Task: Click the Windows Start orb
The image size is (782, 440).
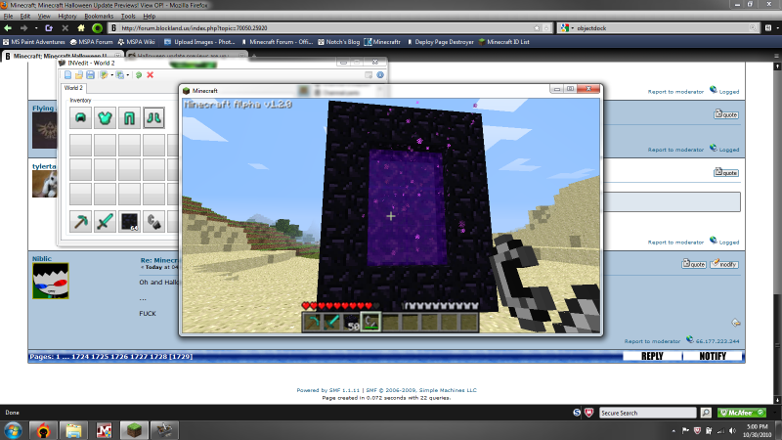Action: click(x=13, y=429)
